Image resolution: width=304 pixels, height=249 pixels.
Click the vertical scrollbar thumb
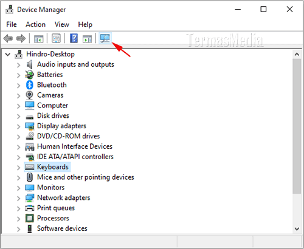coord(297,126)
